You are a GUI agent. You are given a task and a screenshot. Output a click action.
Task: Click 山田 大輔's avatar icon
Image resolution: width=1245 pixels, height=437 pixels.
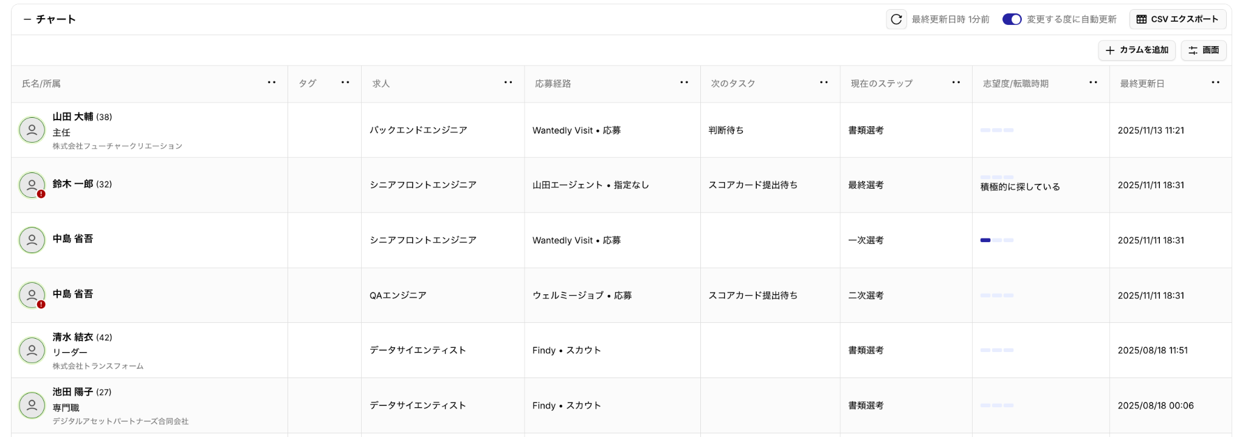32,130
